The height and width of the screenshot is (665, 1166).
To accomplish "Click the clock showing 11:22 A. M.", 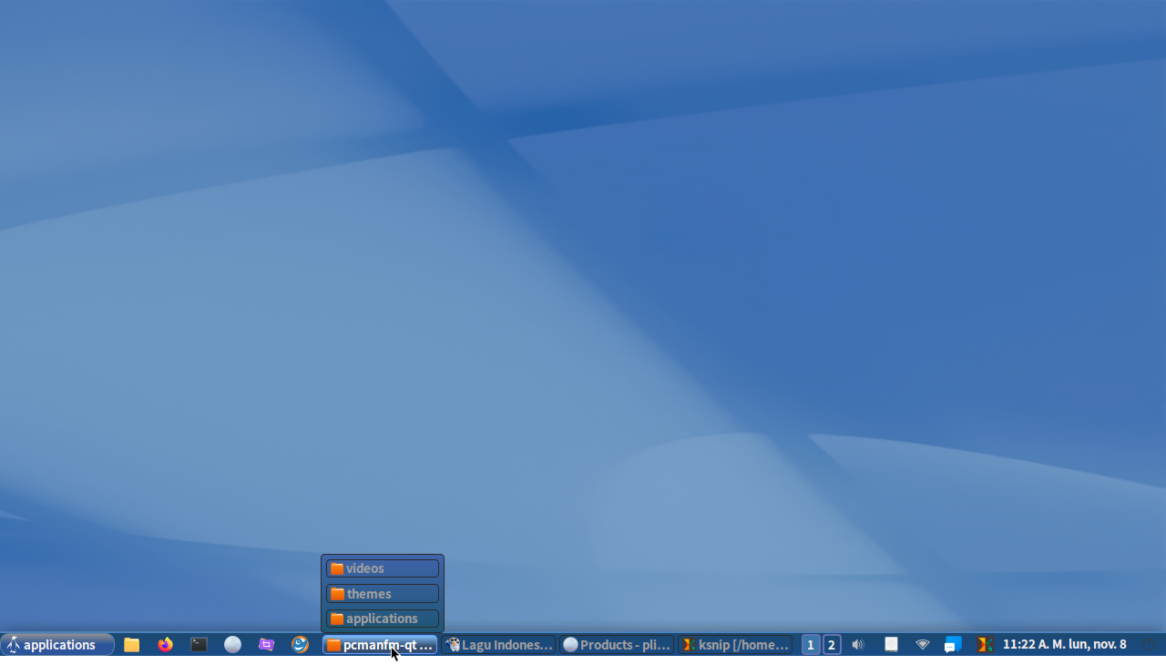I will click(1064, 644).
